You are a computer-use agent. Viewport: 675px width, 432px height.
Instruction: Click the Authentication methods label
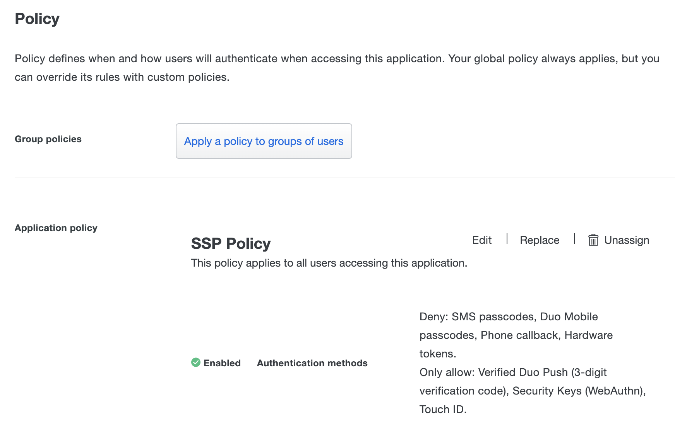[312, 363]
